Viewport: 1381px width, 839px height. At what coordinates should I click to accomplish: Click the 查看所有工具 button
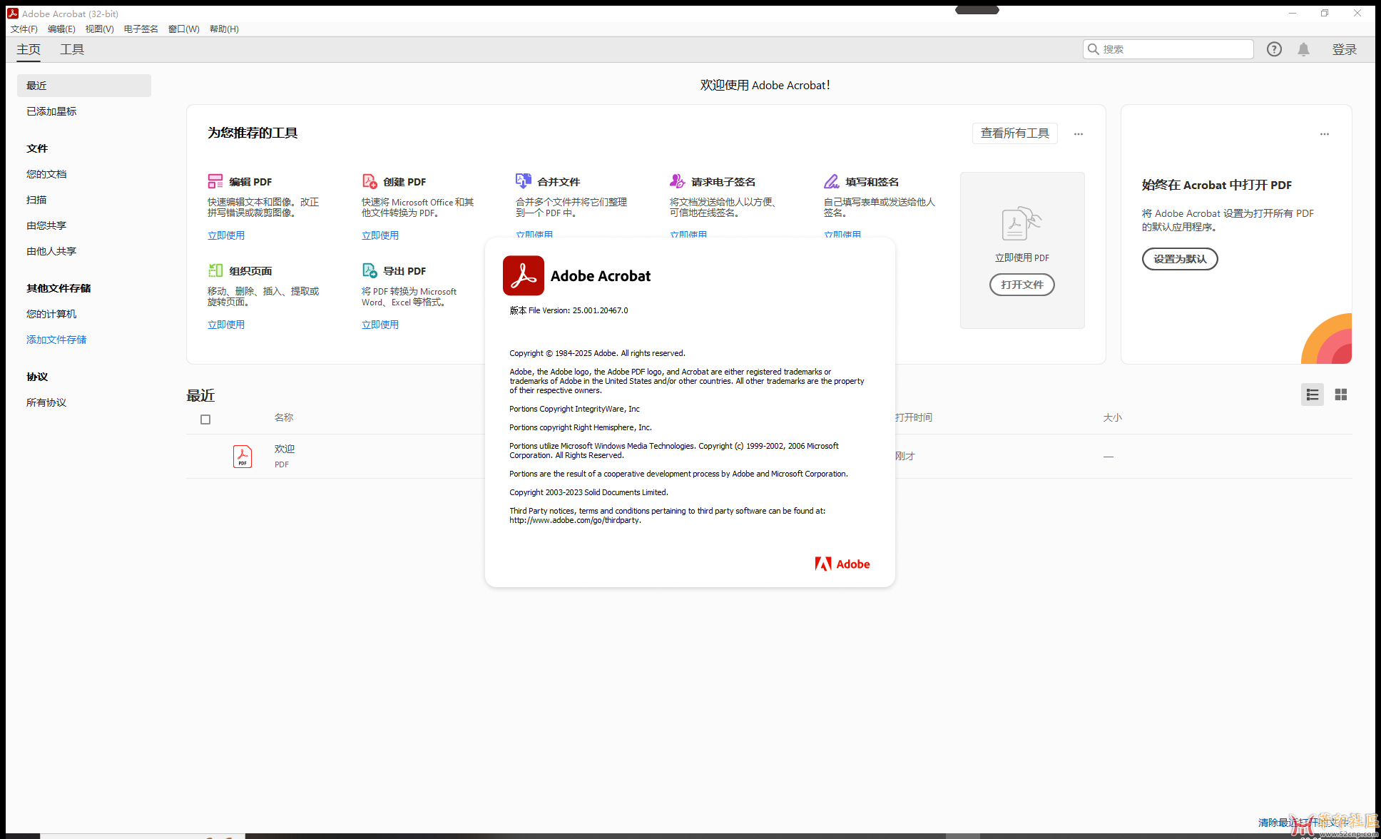[1014, 133]
